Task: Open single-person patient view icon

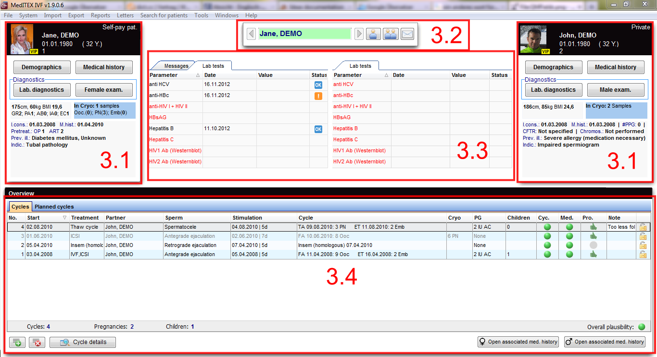Action: pos(374,34)
